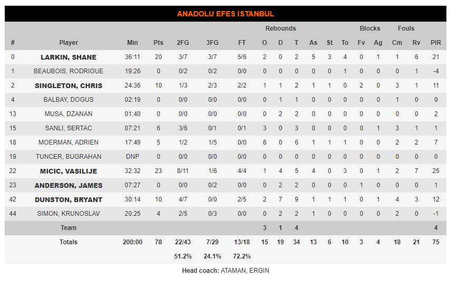Click the 3FG column header
The width and height of the screenshot is (458, 287).
point(212,43)
